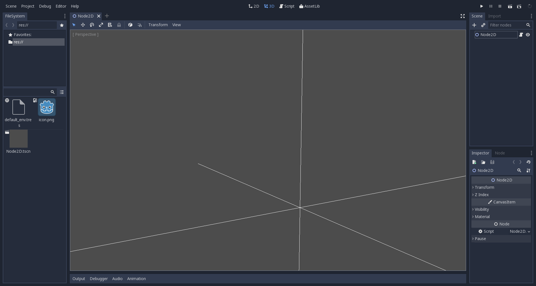Activate the Move Mode tool
536x286 pixels.
point(83,25)
